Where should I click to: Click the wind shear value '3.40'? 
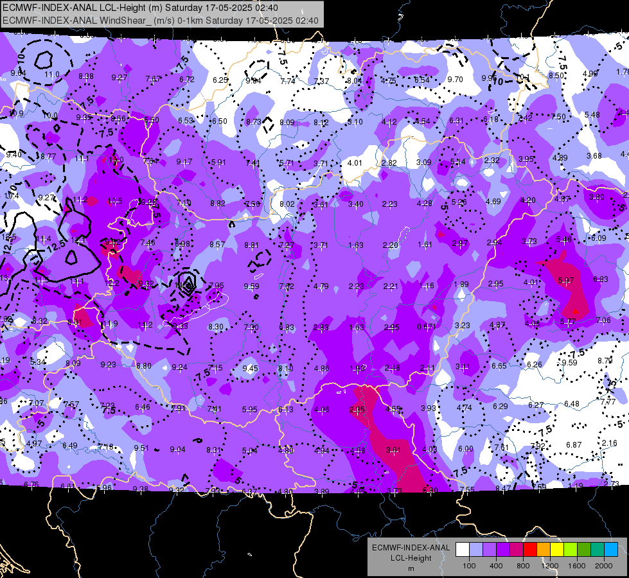(x=355, y=205)
